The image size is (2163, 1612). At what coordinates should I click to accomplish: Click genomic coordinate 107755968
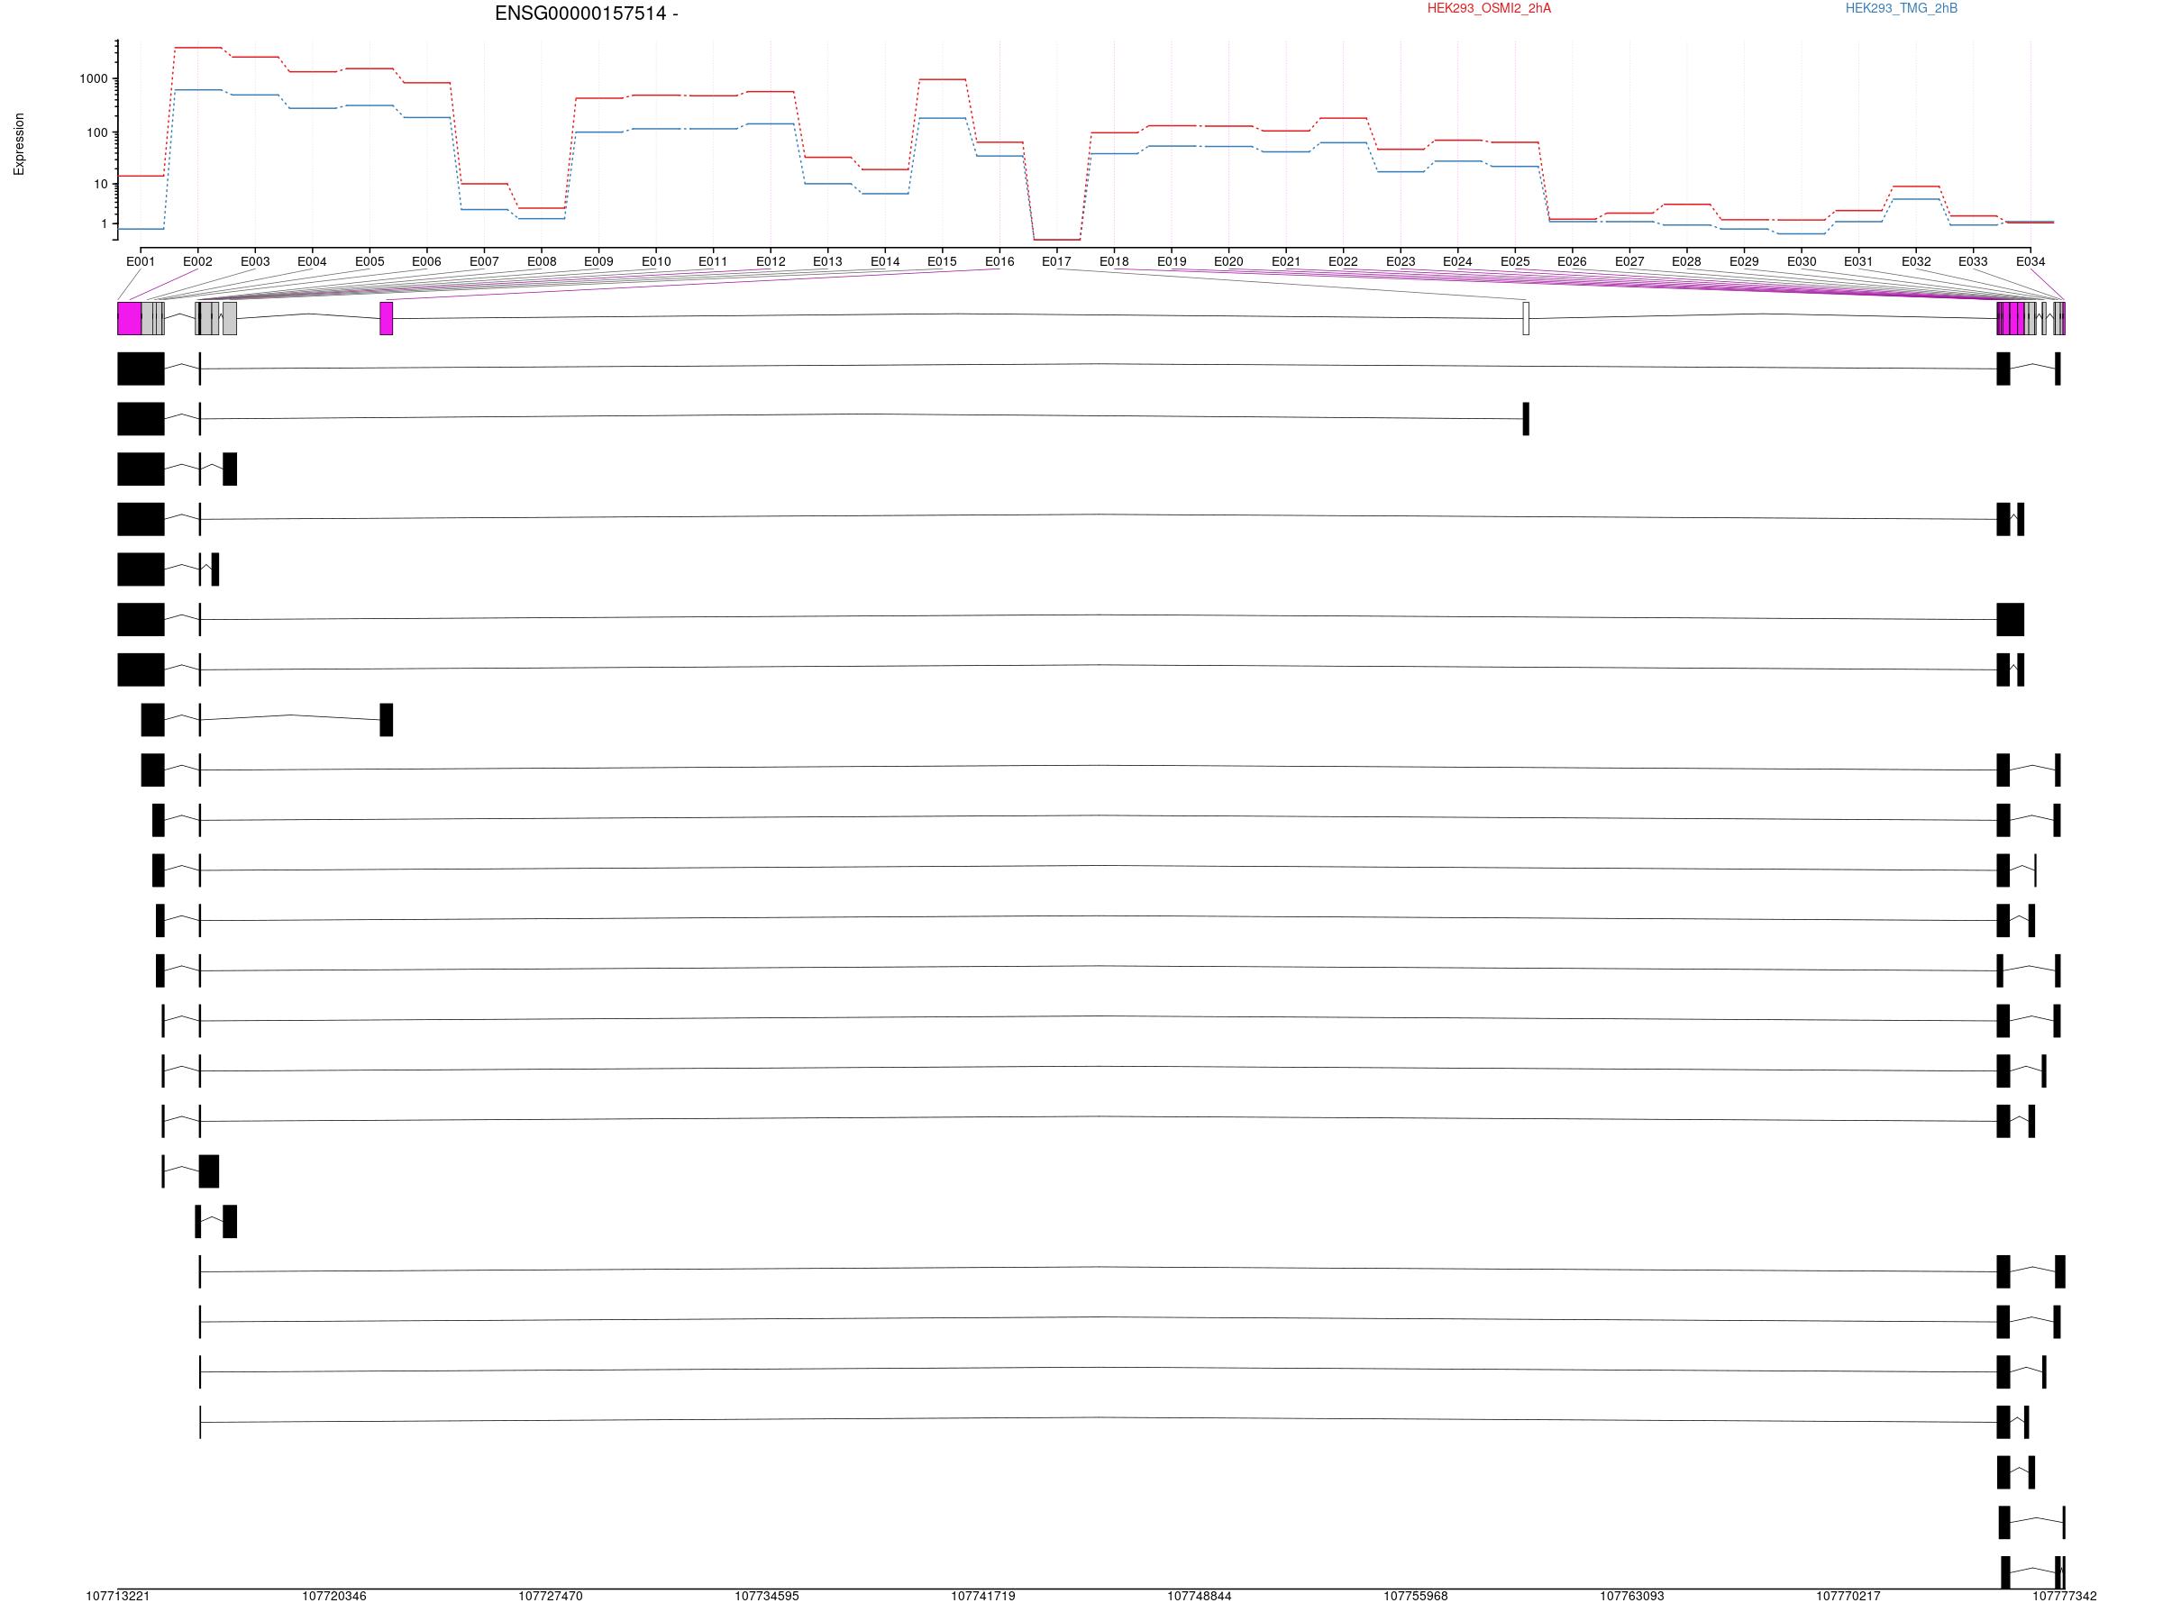(1415, 1597)
